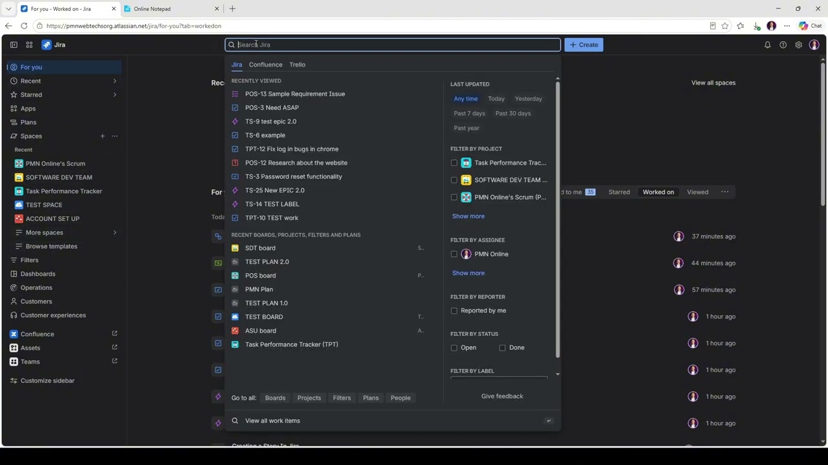
Task: Open the more options ellipsis beside Viewed
Action: point(724,192)
